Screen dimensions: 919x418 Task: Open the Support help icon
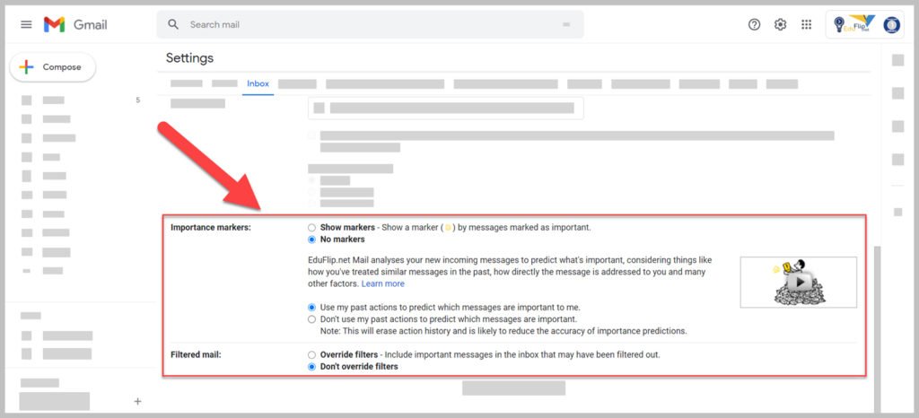pyautogui.click(x=754, y=24)
